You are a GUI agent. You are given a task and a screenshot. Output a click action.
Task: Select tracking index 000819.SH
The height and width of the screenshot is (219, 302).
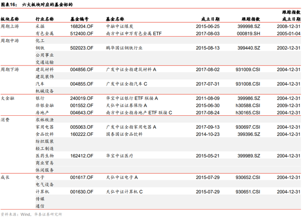click(x=249, y=34)
